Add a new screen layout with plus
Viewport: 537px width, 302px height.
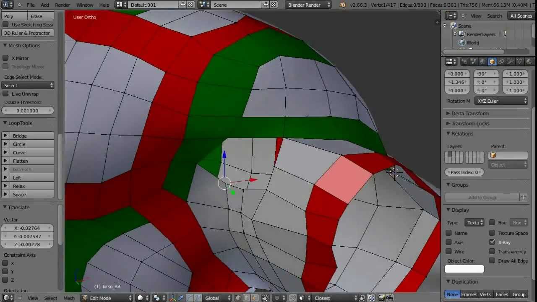183,5
